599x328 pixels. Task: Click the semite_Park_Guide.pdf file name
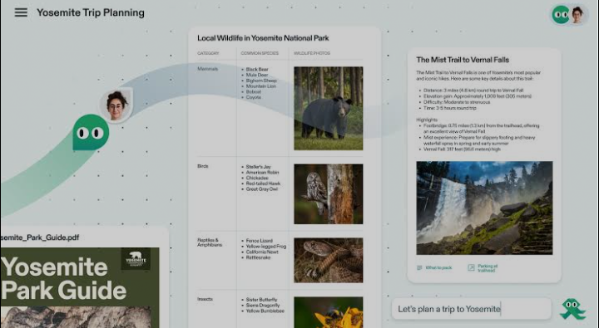[40, 237]
